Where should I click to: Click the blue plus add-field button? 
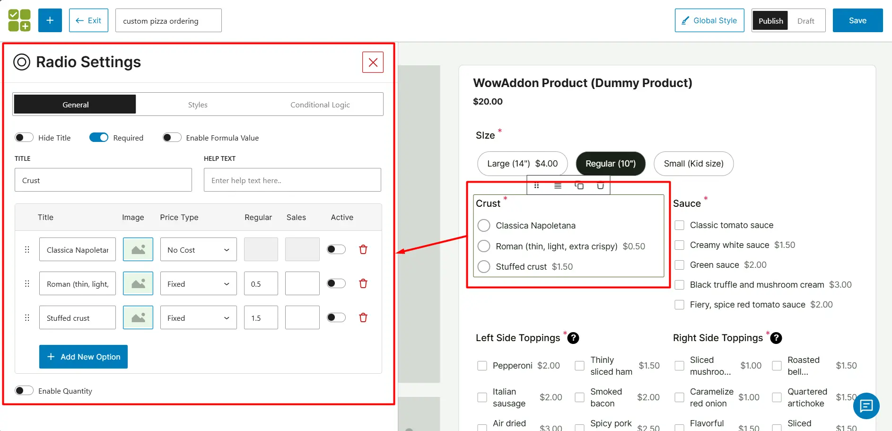click(x=50, y=20)
